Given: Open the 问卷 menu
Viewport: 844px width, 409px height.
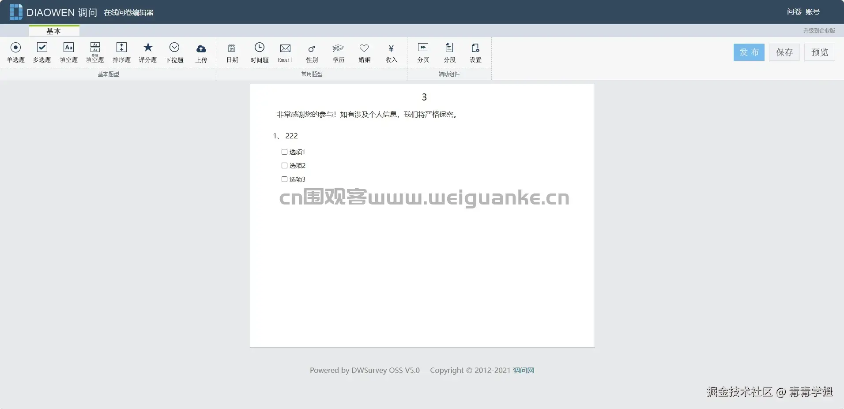Looking at the screenshot, I should 794,12.
